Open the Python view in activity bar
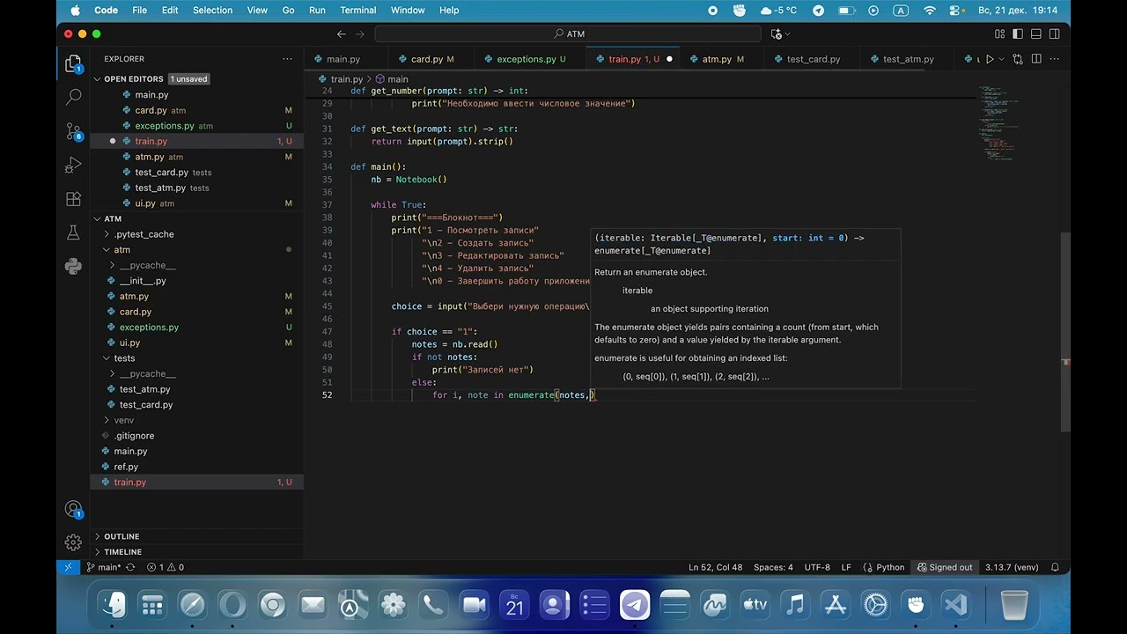The width and height of the screenshot is (1127, 634). 74,266
